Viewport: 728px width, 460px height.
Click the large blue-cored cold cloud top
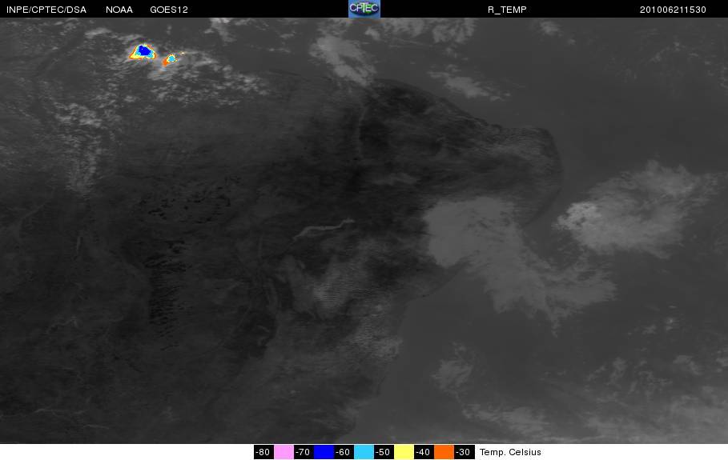coord(143,51)
